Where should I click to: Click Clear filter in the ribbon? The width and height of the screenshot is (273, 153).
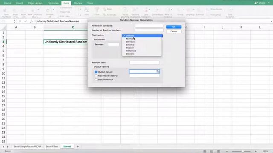coord(107,9)
